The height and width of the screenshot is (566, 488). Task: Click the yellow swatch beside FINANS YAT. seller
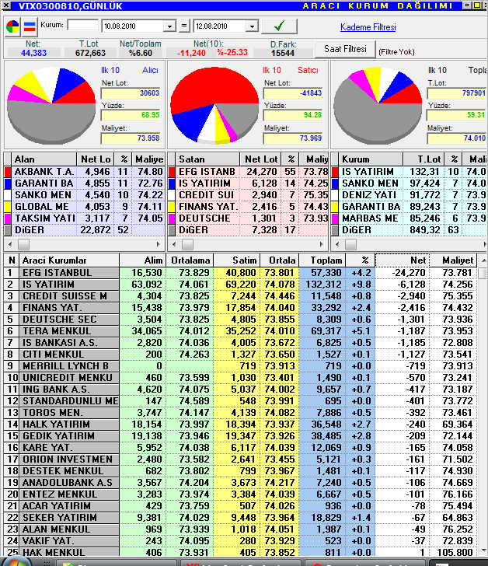[172, 207]
